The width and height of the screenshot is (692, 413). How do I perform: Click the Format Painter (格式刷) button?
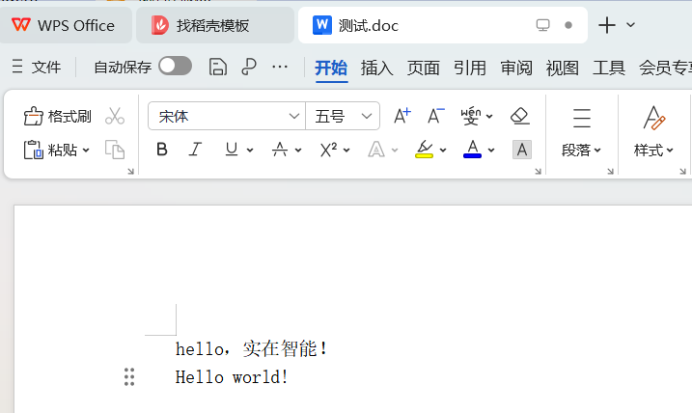click(58, 117)
